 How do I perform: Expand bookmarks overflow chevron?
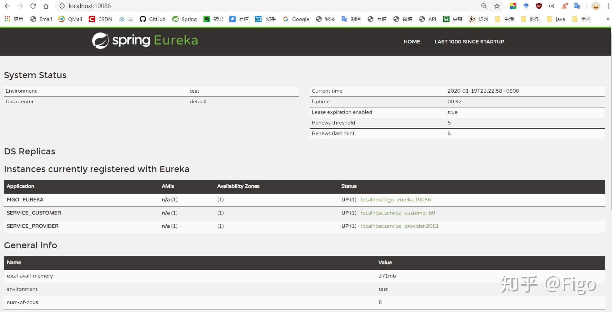point(608,19)
